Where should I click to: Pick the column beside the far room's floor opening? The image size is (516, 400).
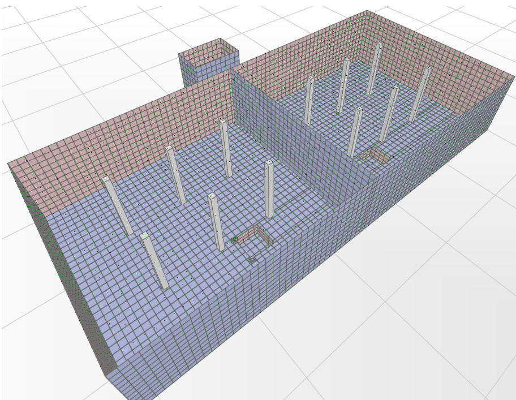(355, 132)
